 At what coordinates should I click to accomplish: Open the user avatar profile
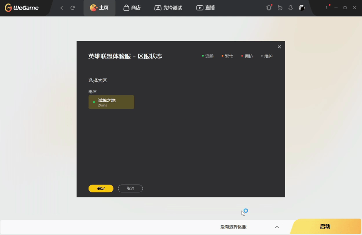(302, 8)
